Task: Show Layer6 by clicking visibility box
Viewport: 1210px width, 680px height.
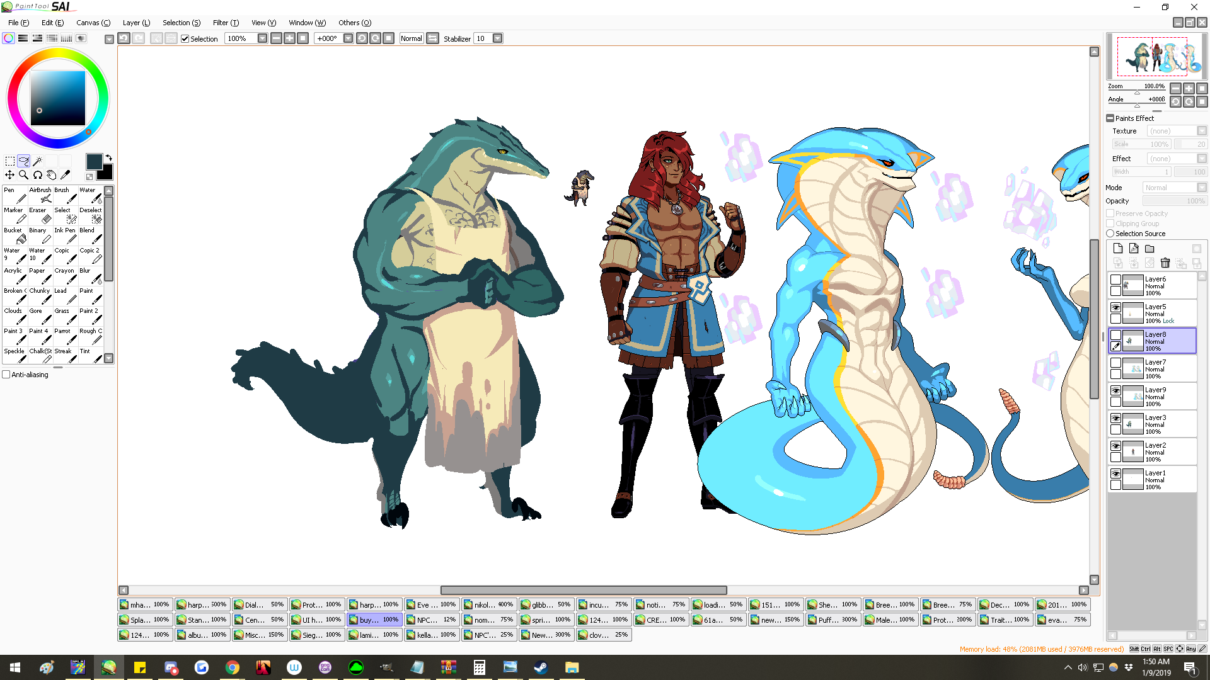Action: point(1115,280)
